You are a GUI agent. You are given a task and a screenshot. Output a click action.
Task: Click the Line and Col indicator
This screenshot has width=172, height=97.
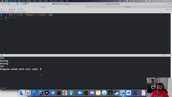click(165, 56)
